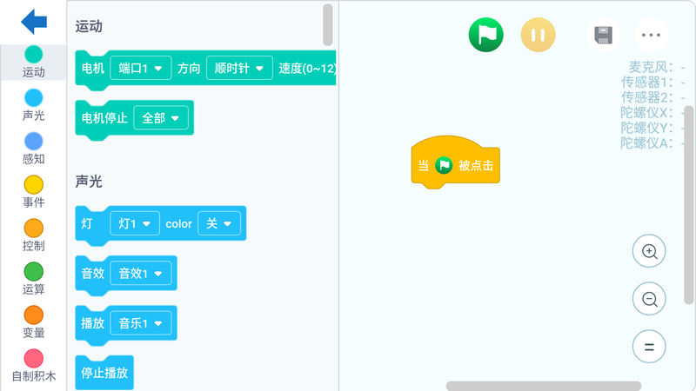Reset workspace zoom with equals button
This screenshot has width=696, height=391.
pos(649,347)
